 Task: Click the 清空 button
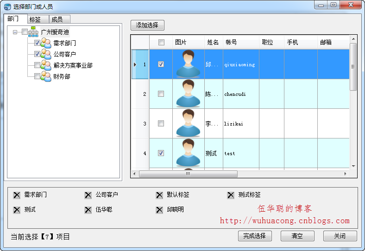click(297, 236)
